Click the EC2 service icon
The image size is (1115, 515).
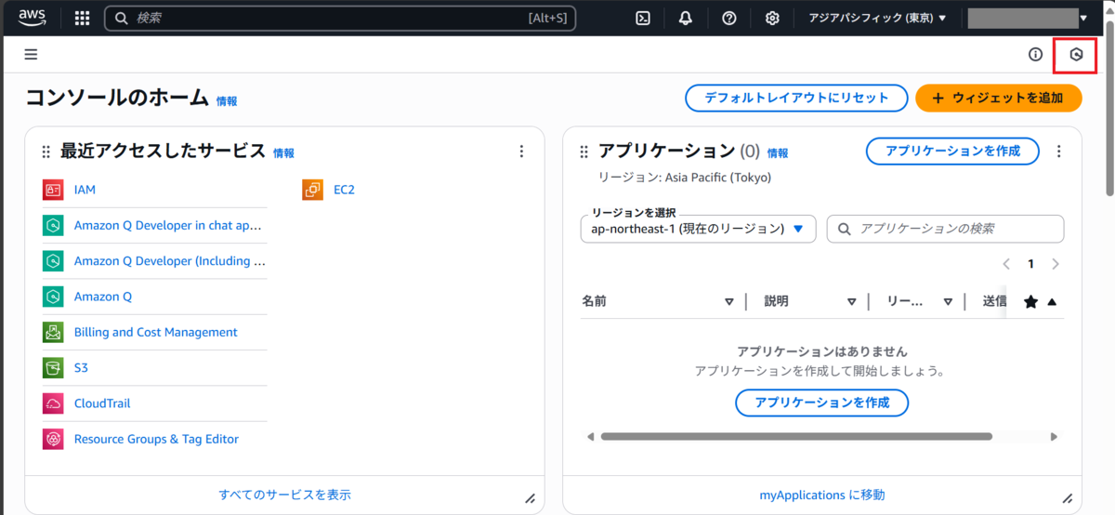[312, 190]
